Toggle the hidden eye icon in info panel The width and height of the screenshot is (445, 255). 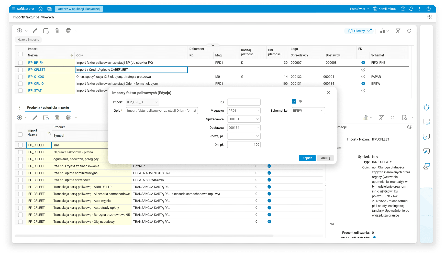[x=409, y=127]
